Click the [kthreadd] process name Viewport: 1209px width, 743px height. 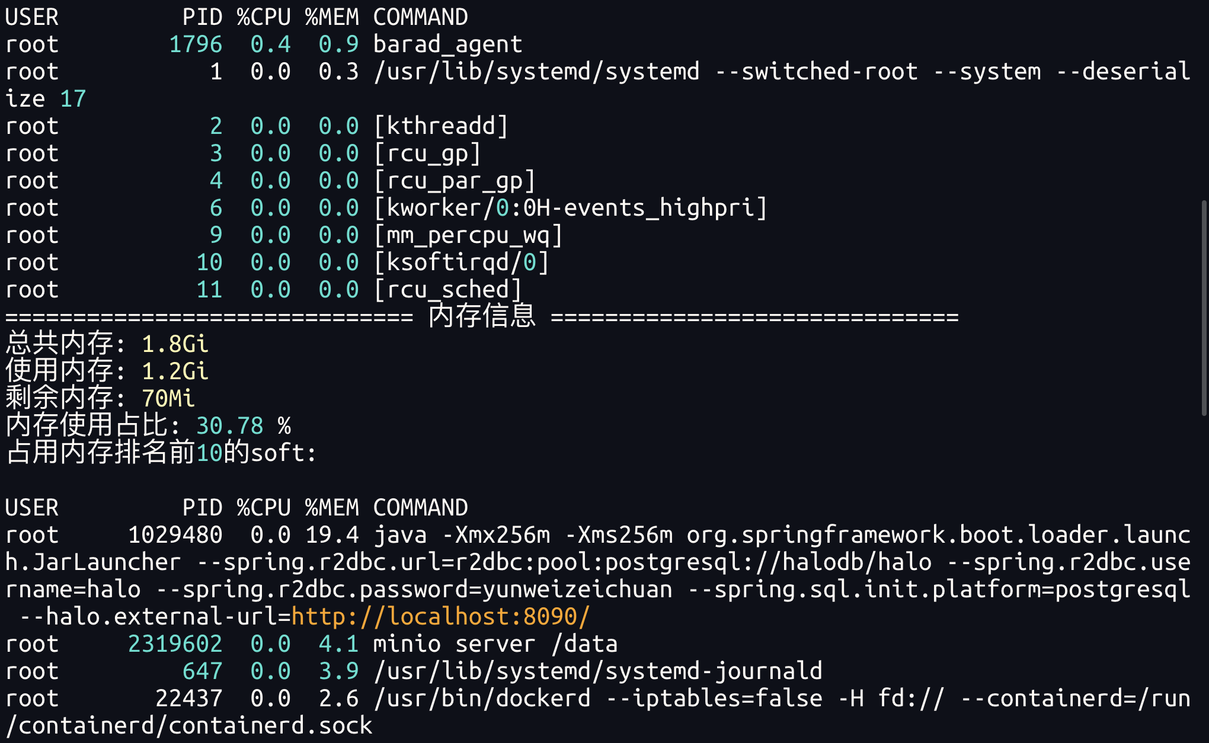441,126
